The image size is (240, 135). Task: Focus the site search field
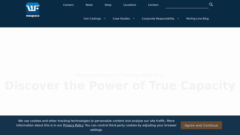pos(187,5)
